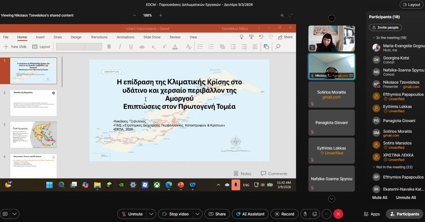Click the raise hand gesture icon
425x222 pixels.
point(304,214)
